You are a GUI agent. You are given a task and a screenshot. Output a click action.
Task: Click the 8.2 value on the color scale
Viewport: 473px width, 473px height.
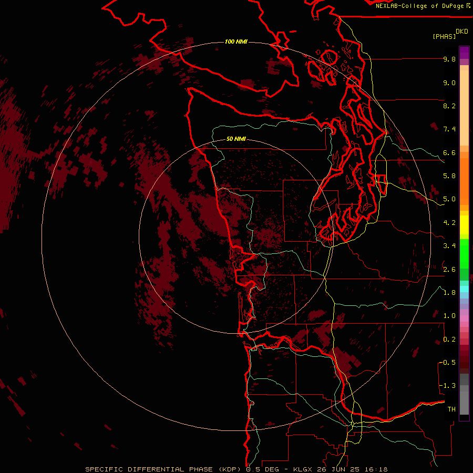(x=449, y=106)
